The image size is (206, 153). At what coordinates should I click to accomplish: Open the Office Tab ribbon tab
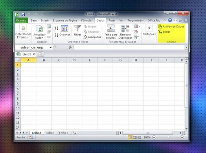pyautogui.click(x=154, y=20)
